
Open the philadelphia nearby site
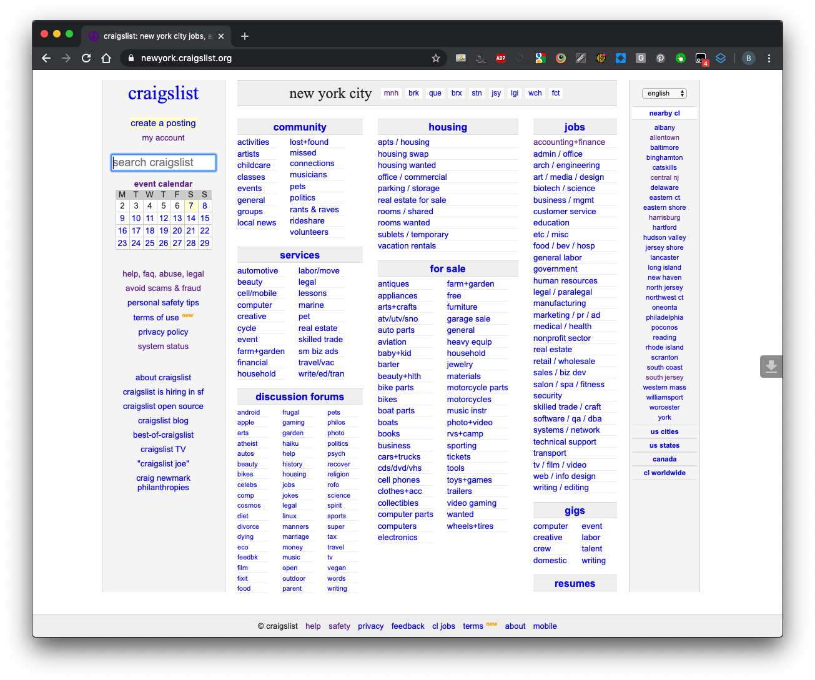664,317
